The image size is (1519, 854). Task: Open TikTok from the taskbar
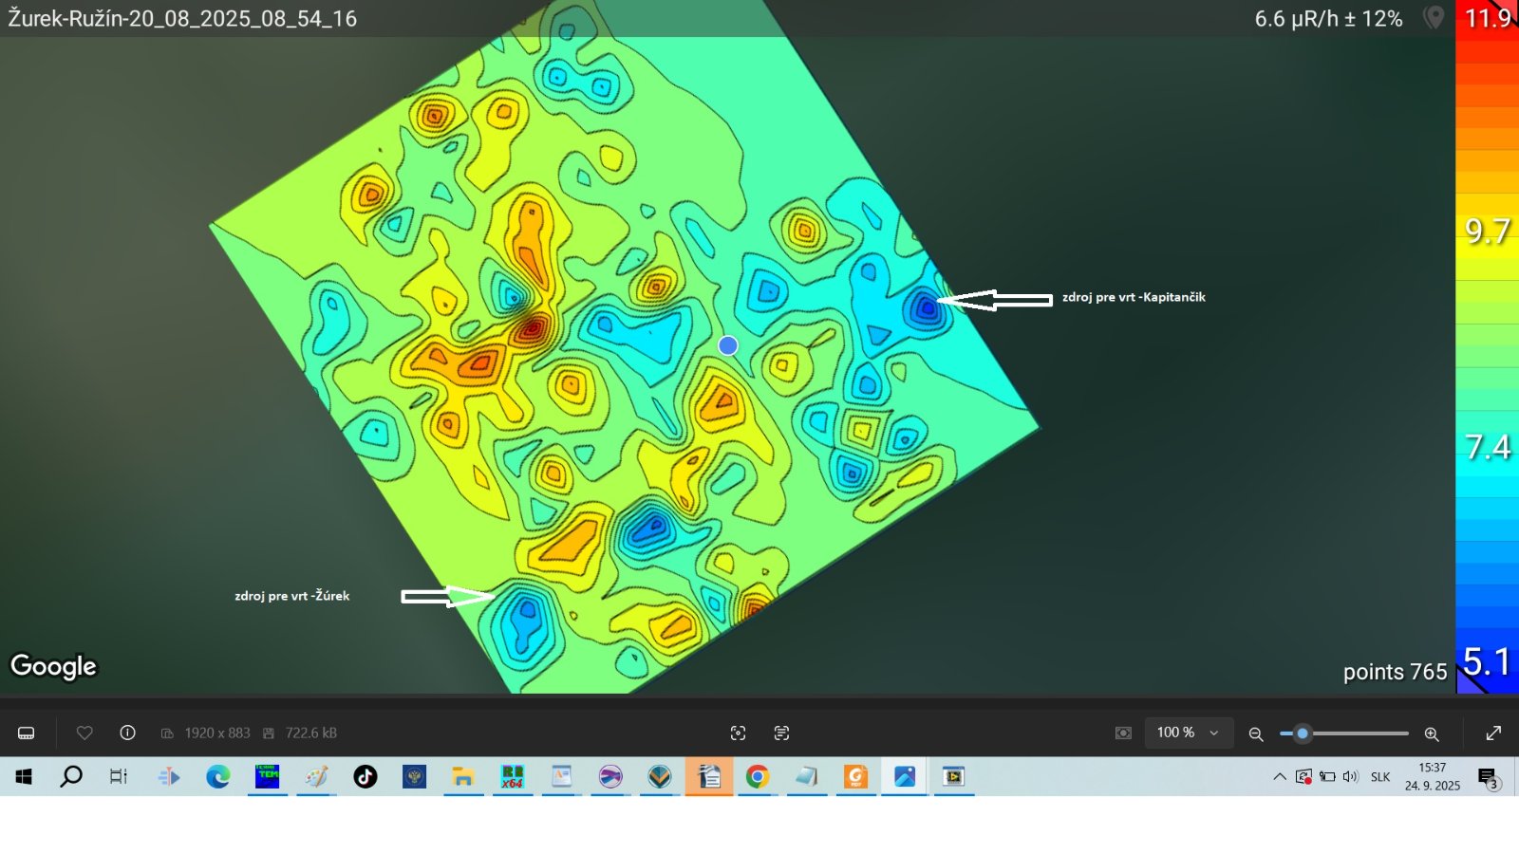366,777
